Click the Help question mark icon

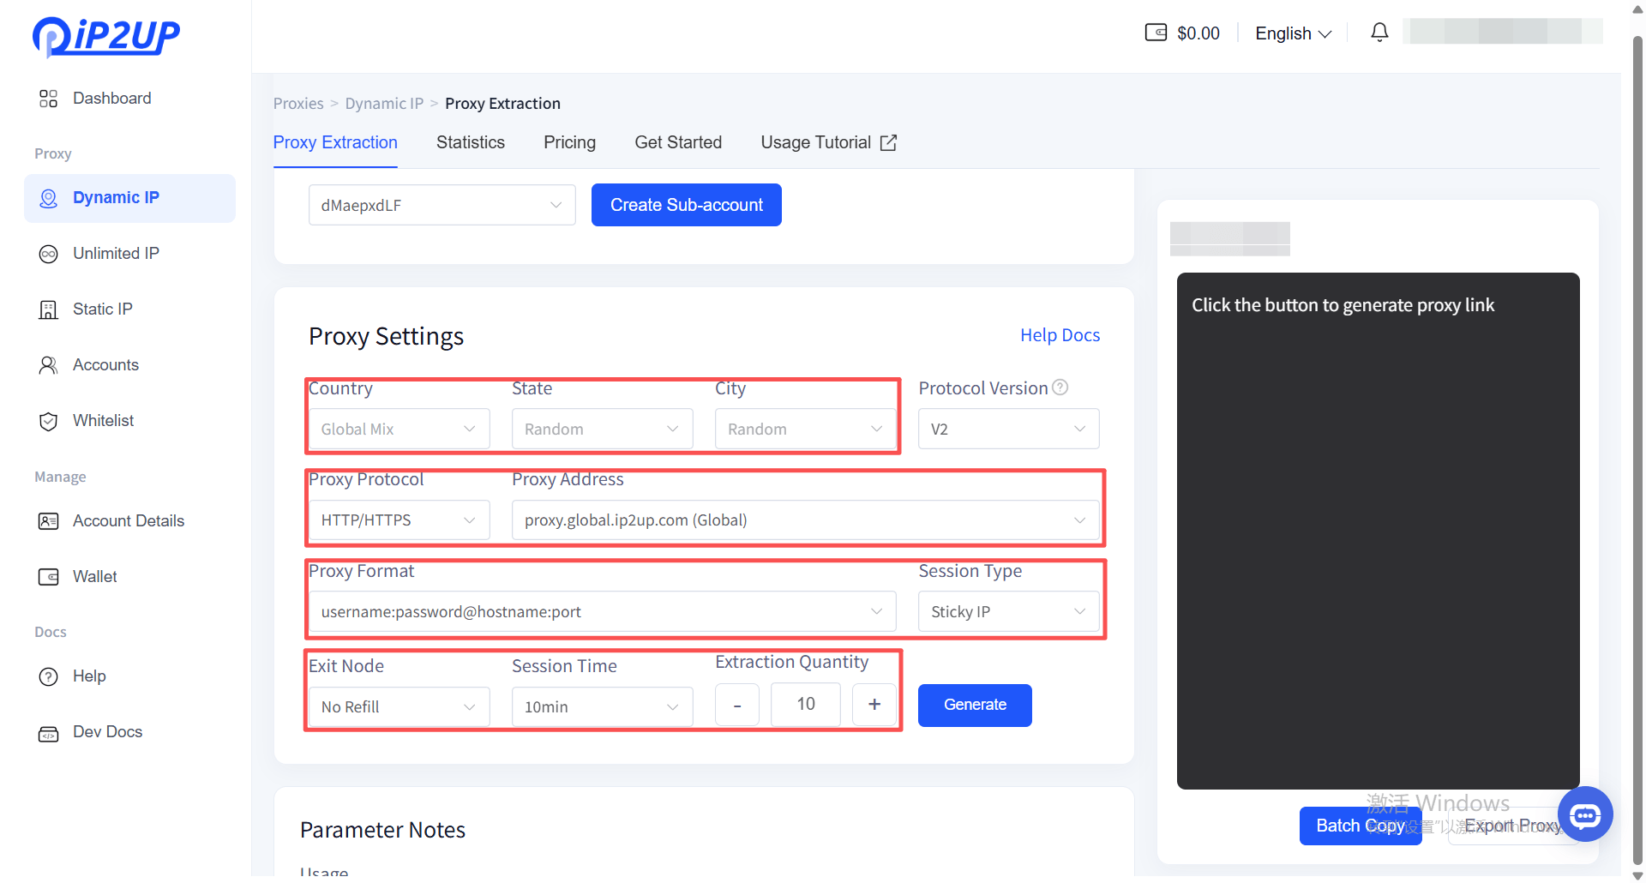pos(49,676)
